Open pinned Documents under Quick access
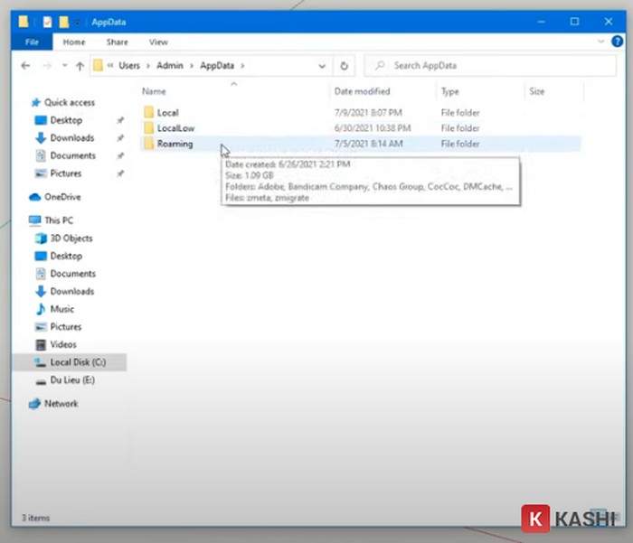The image size is (633, 543). (73, 155)
